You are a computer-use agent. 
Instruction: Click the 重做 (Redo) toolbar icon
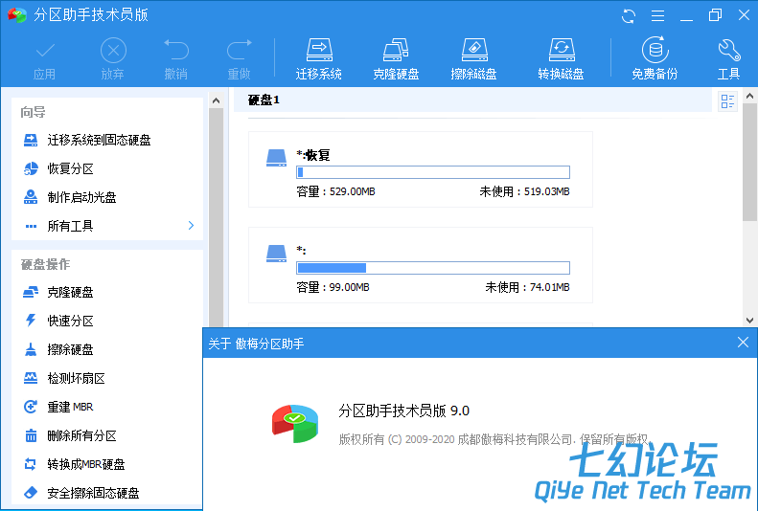pos(240,58)
